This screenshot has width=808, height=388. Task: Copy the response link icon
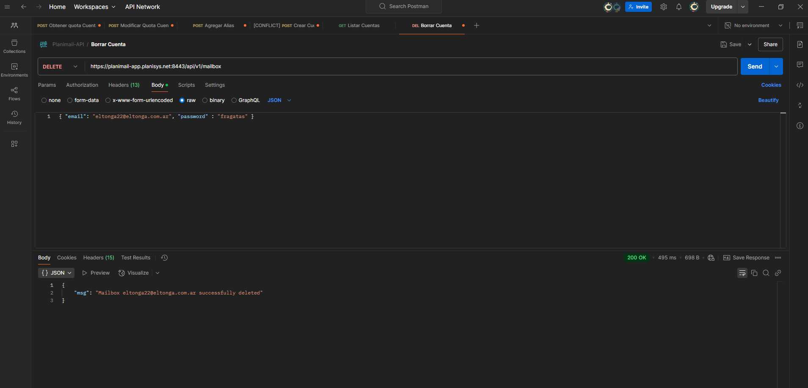coord(778,273)
